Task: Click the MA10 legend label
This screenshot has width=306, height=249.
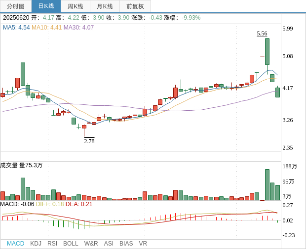Action: tap(46, 28)
